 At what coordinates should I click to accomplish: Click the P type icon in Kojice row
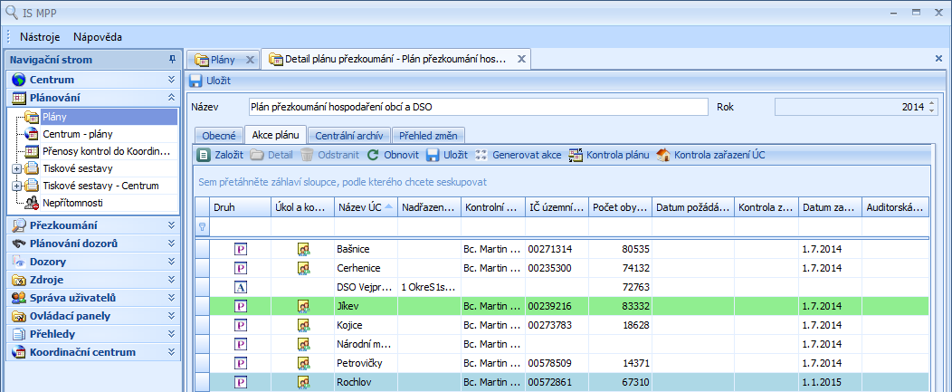click(x=241, y=324)
